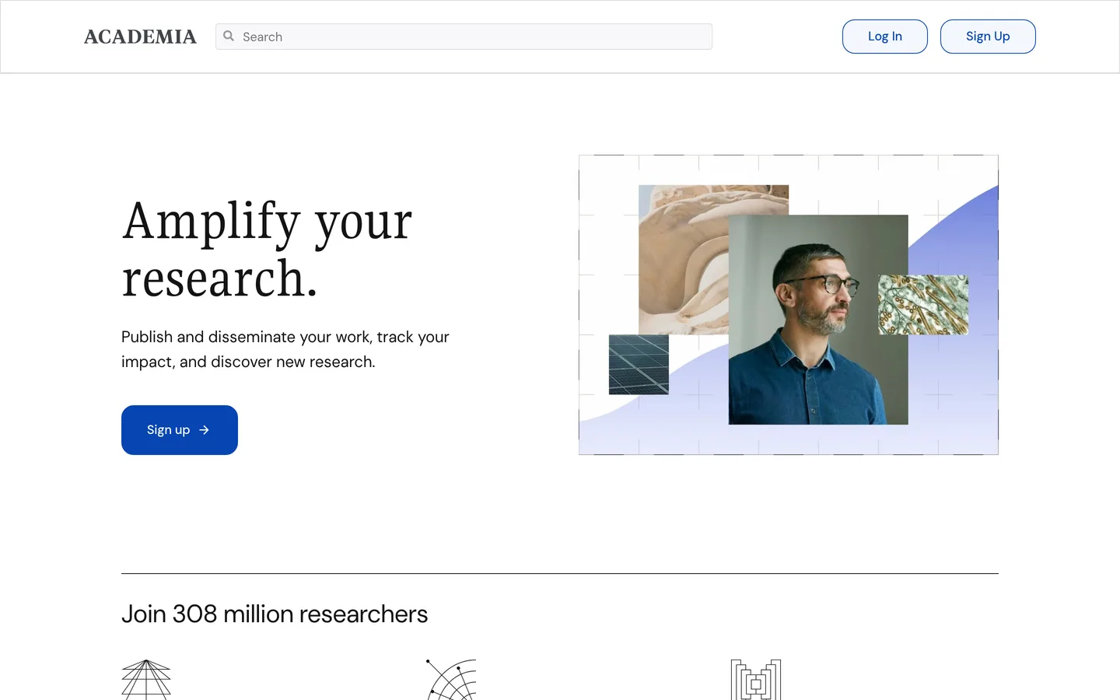Click the building maze icon
The height and width of the screenshot is (700, 1120).
pos(756,680)
